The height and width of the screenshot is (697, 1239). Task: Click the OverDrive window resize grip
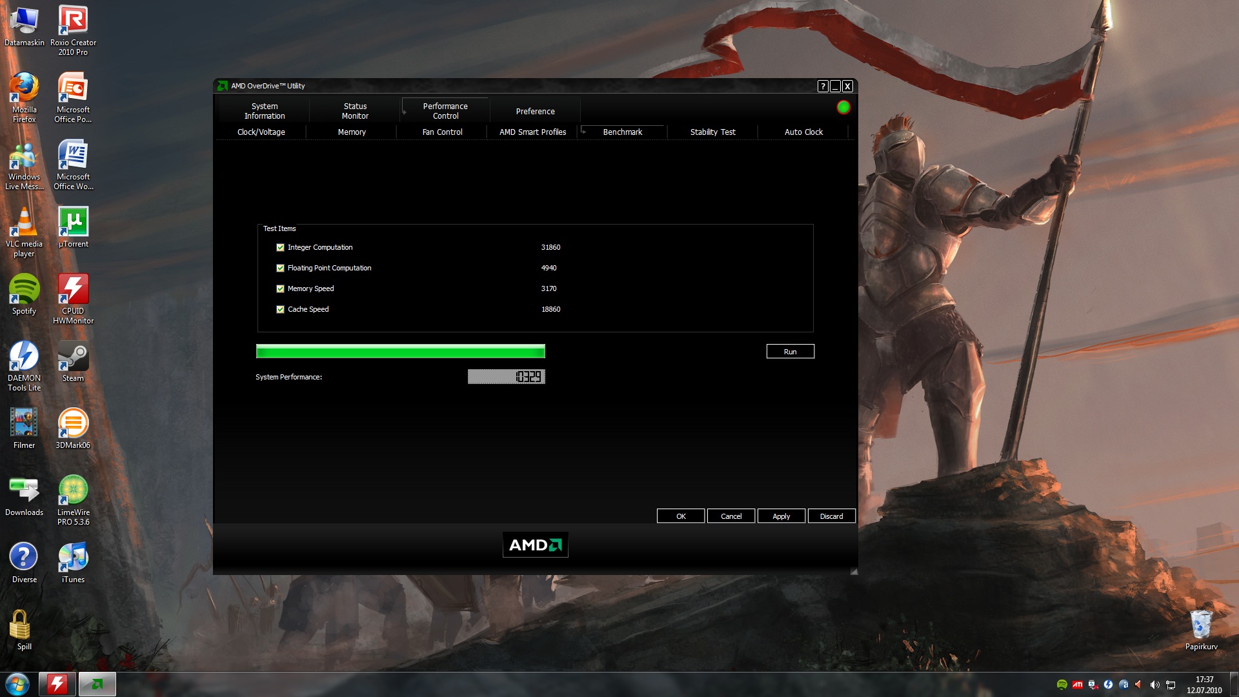click(854, 571)
